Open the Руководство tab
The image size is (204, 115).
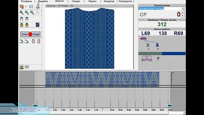tap(125, 1)
